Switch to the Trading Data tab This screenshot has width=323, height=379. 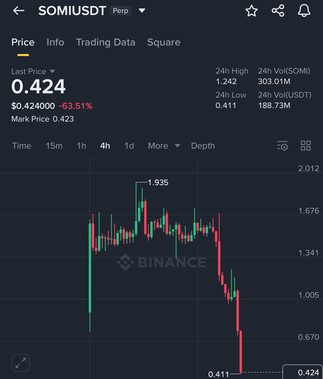tap(106, 42)
